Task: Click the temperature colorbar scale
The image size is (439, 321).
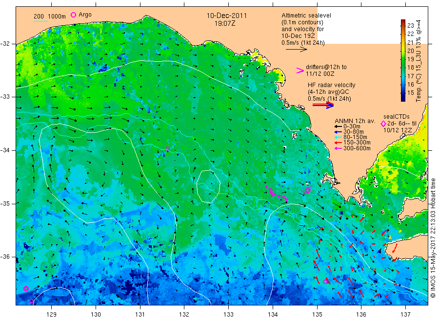Action: [403, 60]
